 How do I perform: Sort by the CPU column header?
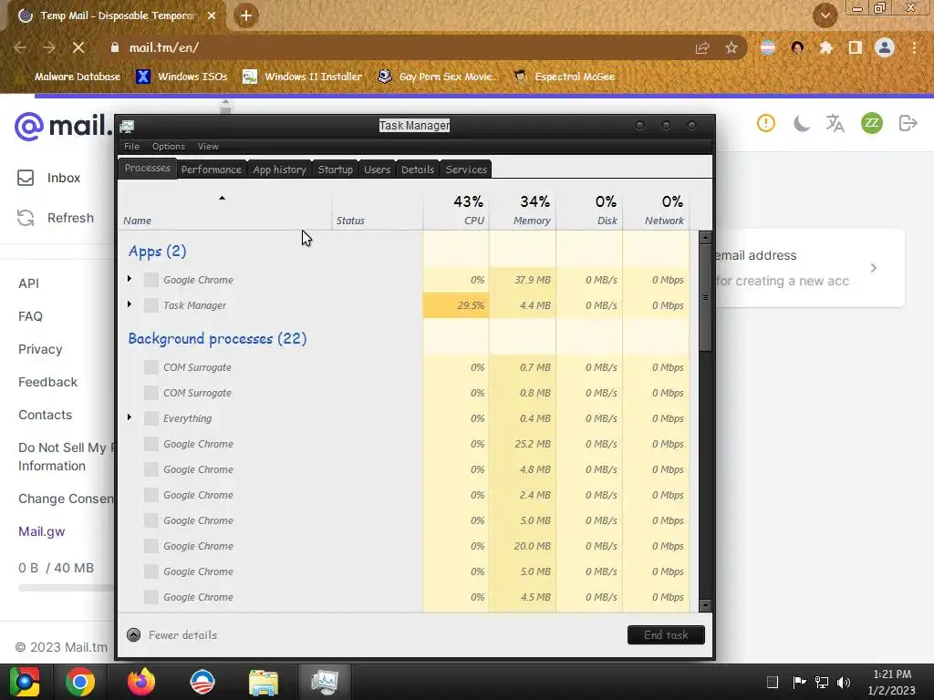point(456,211)
